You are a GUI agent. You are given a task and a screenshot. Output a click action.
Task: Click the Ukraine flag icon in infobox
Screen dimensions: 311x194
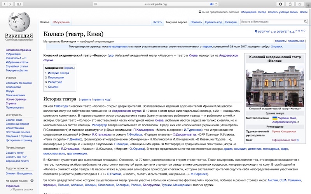pos(275,118)
